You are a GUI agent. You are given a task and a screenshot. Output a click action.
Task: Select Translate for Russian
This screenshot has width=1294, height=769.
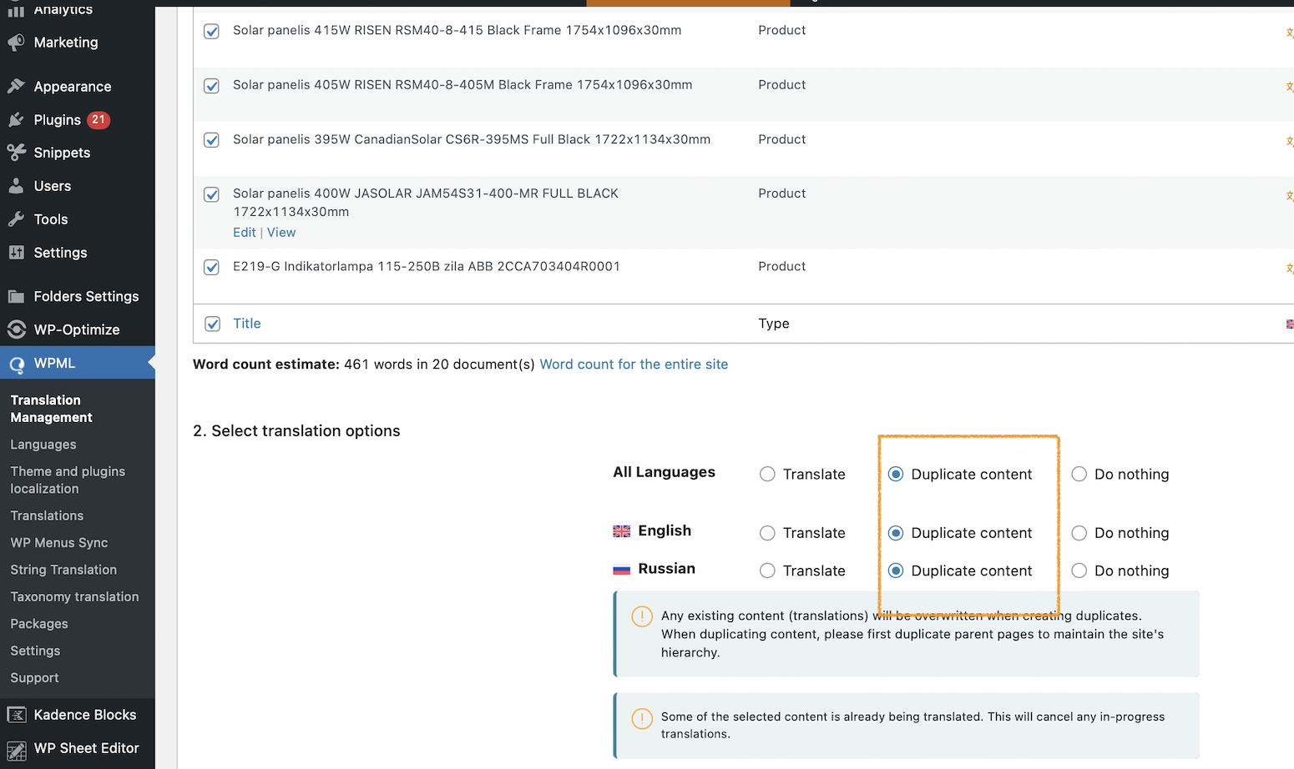[767, 570]
